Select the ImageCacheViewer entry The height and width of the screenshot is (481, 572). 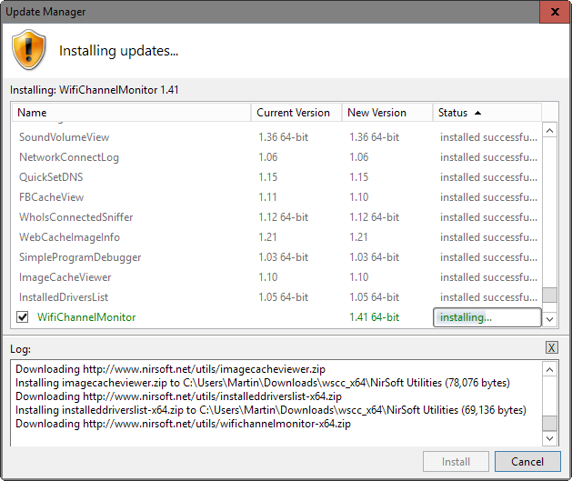click(277, 277)
